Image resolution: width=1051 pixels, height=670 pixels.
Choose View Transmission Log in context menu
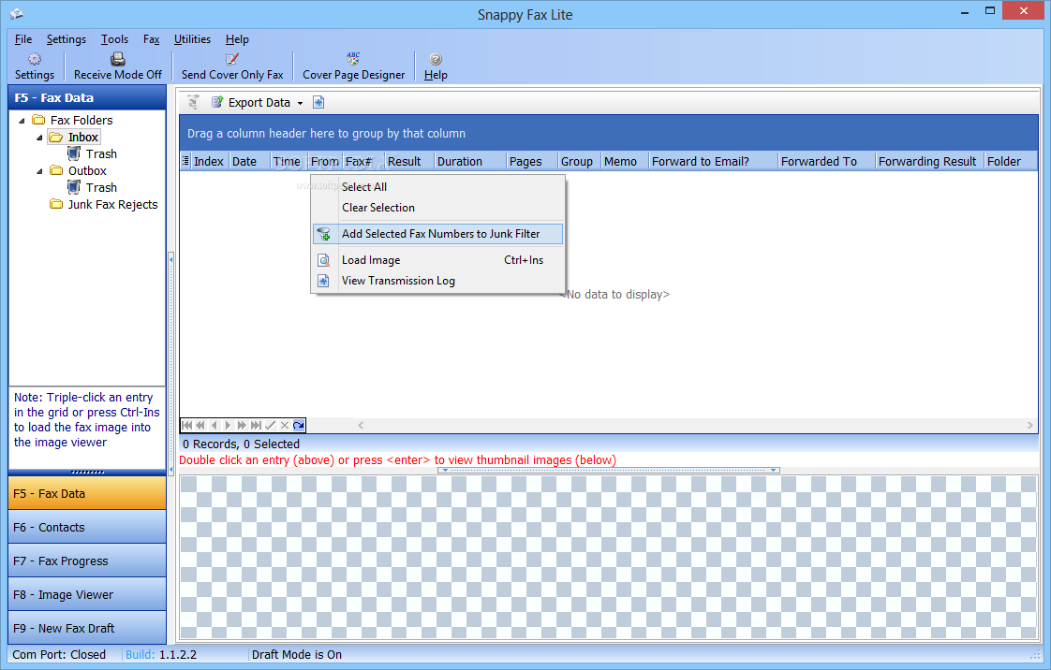[437, 281]
